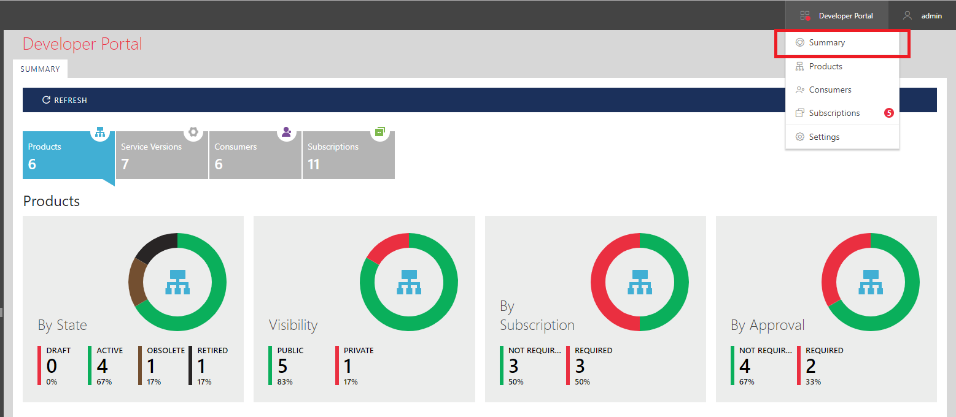956x417 pixels.
Task: Select the Summary menu entry
Action: pyautogui.click(x=826, y=43)
